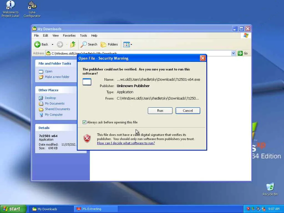Go to Shared Documents under Other Places

tap(57, 109)
